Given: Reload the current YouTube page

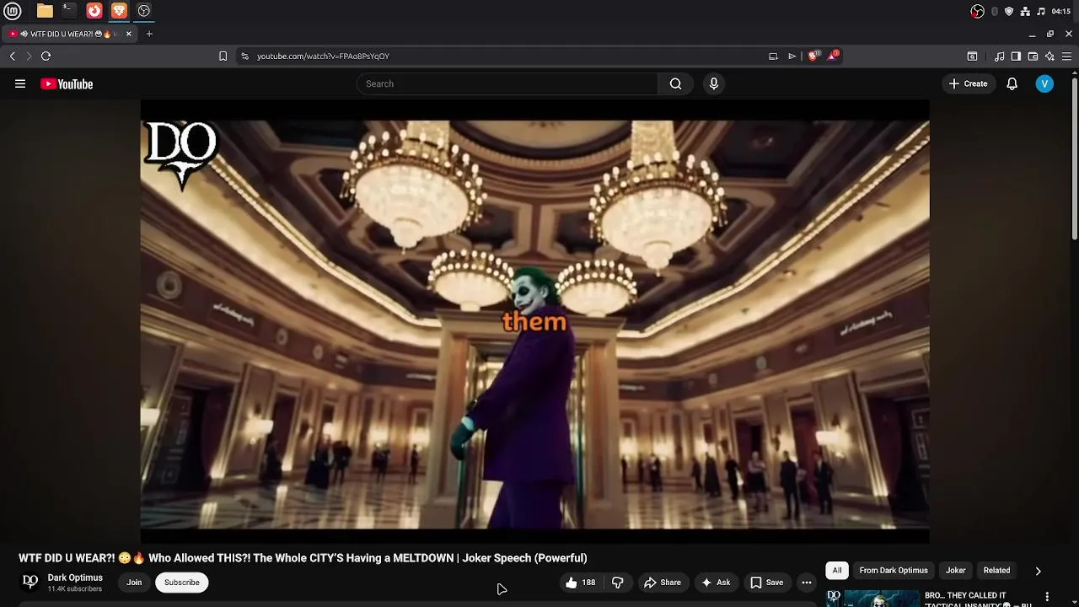Looking at the screenshot, I should click(x=46, y=56).
